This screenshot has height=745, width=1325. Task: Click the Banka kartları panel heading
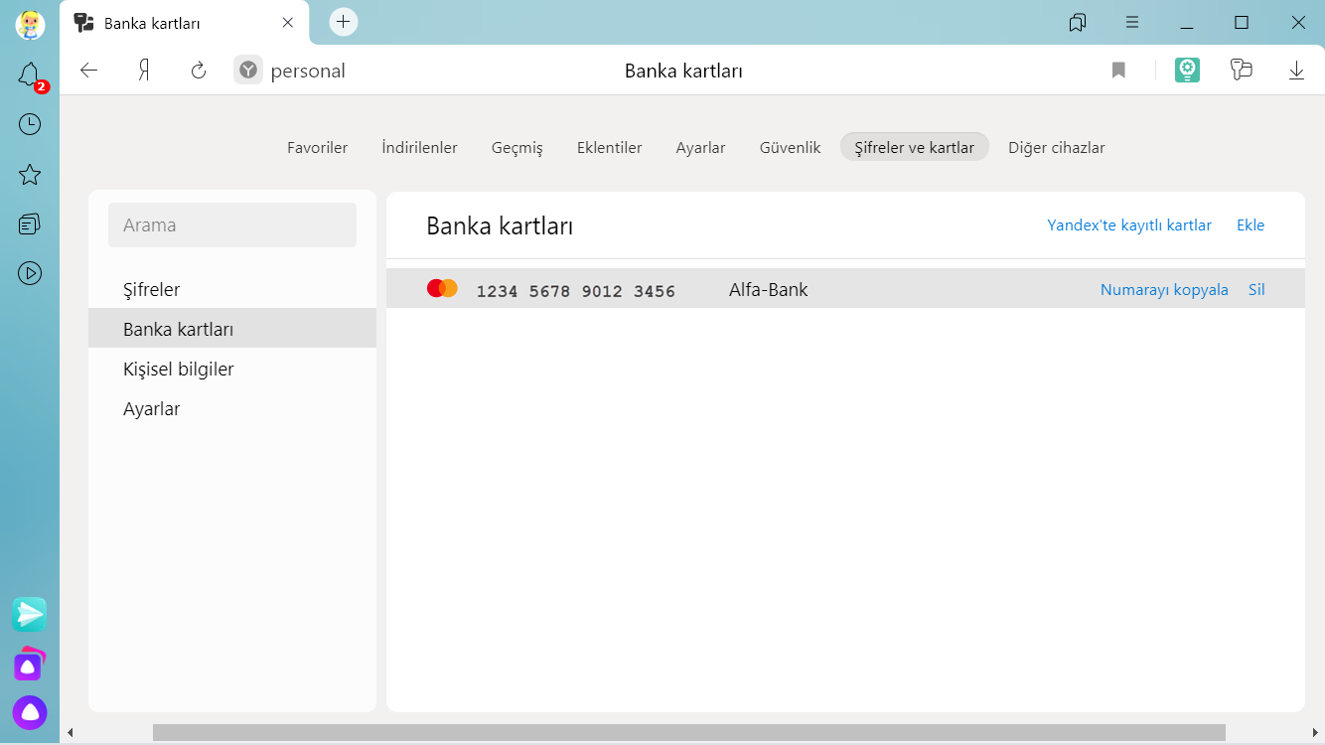coord(500,226)
